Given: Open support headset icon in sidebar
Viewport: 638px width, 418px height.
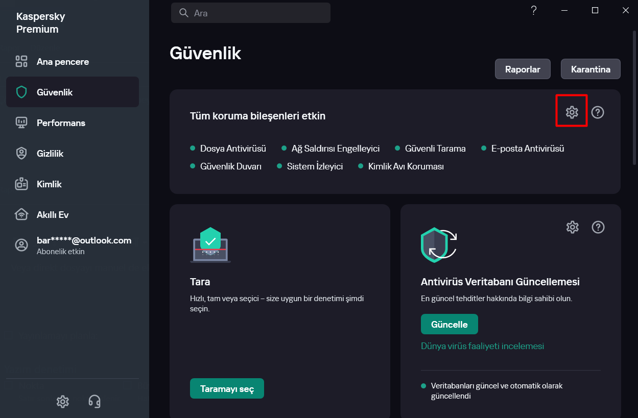Looking at the screenshot, I should click(94, 402).
